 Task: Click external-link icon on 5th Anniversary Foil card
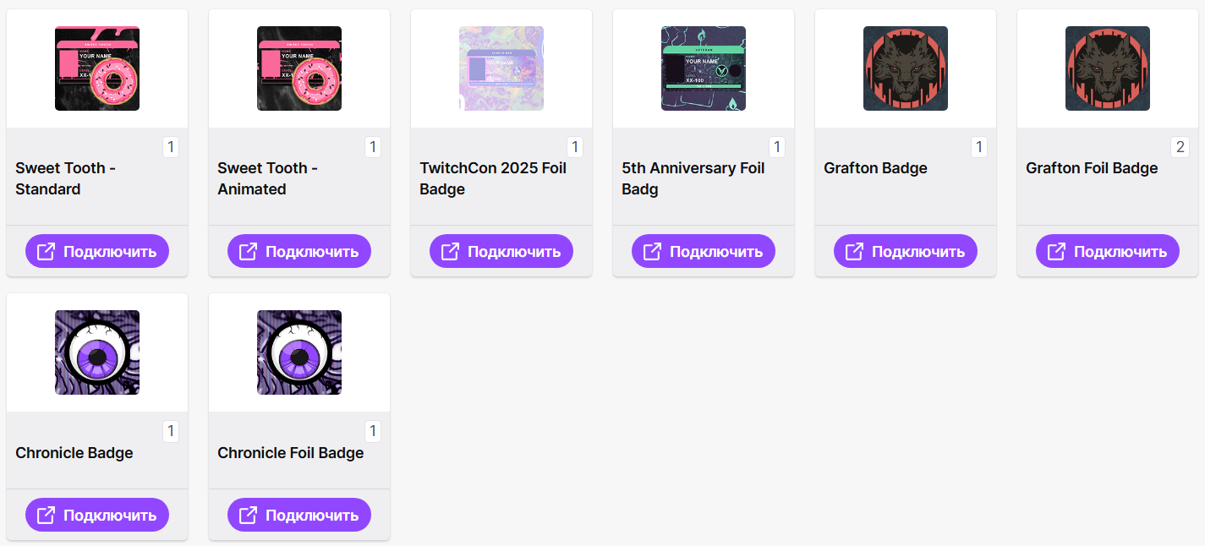653,251
